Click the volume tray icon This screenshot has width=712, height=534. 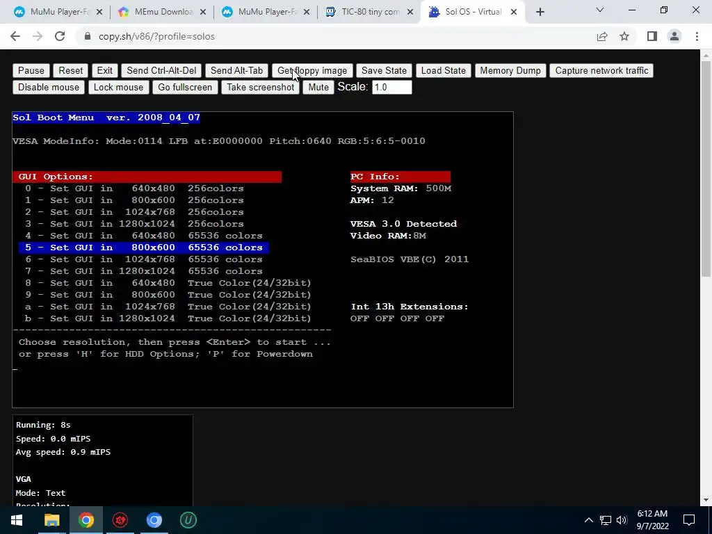click(622, 520)
